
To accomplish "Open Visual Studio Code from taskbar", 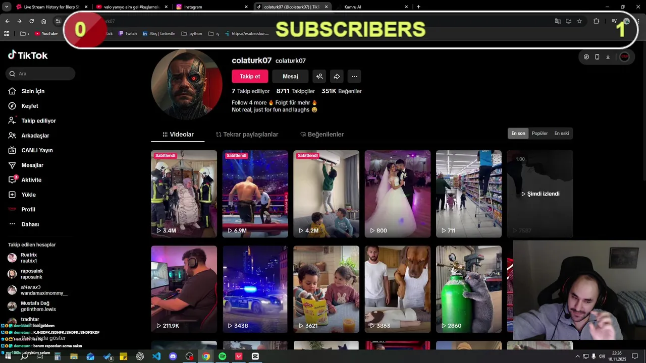I will pos(156,356).
